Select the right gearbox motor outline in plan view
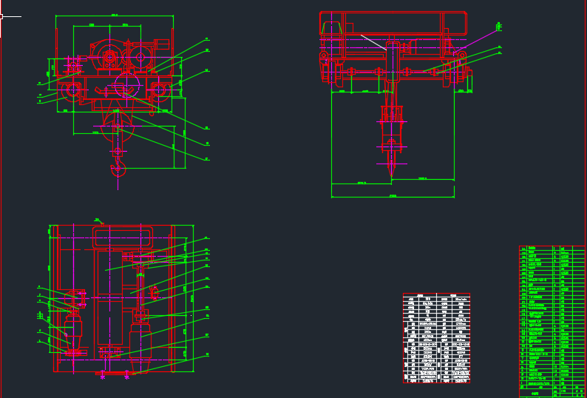587x398 pixels. tap(140, 347)
